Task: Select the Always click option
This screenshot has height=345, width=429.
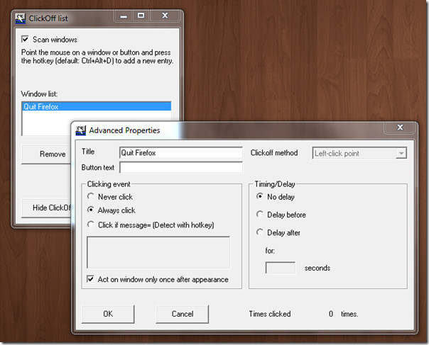Action: click(x=91, y=210)
